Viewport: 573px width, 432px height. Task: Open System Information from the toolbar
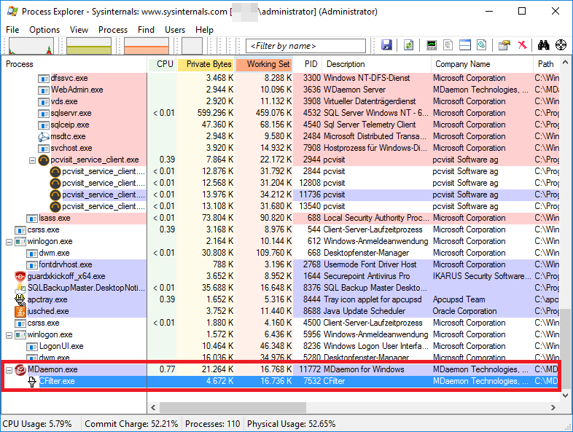tap(432, 45)
